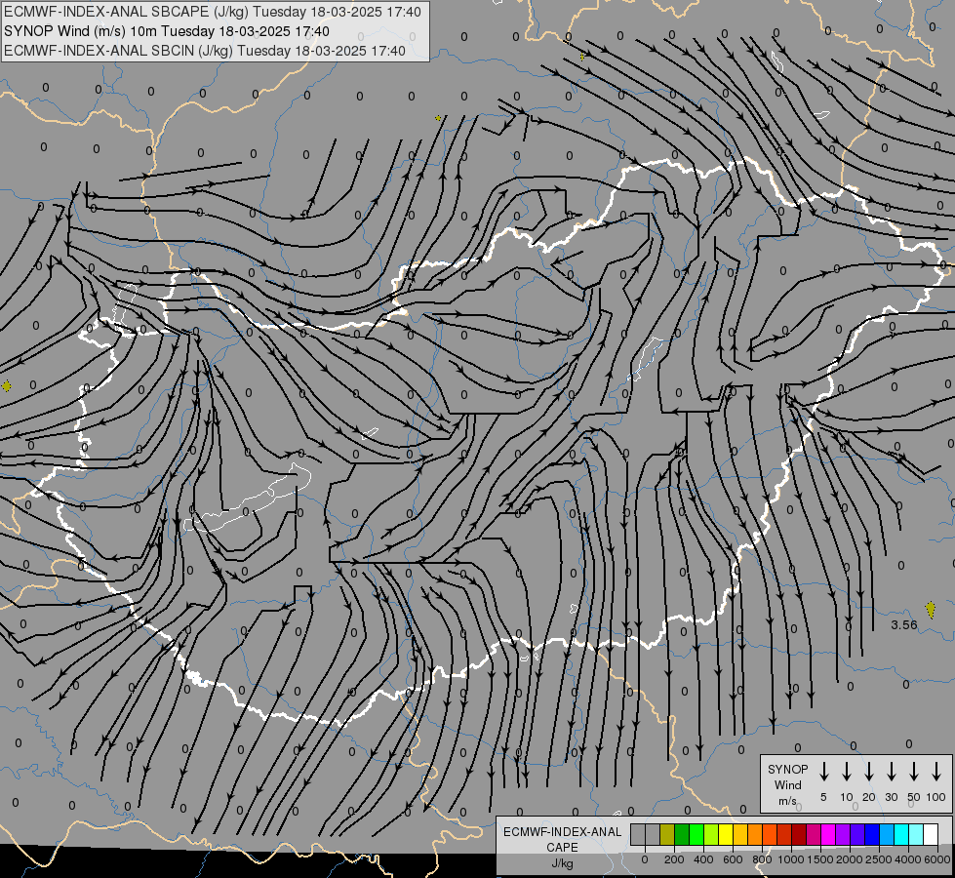955x878 pixels.
Task: Click the 3.56 wind value label
Action: (904, 624)
